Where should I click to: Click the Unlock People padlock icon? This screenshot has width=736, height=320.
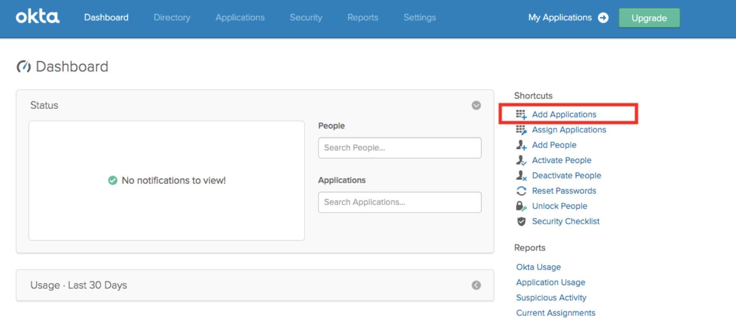pos(521,206)
